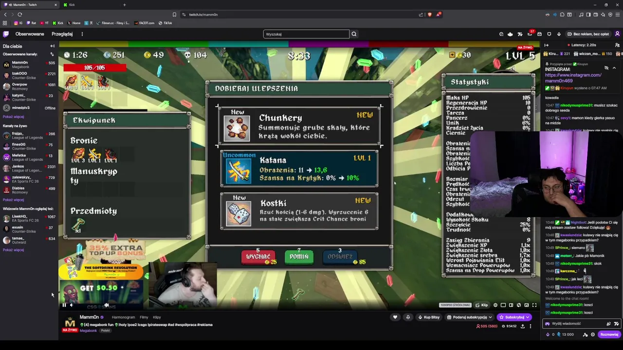Pause the stream video
Image resolution: width=623 pixels, height=350 pixels.
point(64,305)
